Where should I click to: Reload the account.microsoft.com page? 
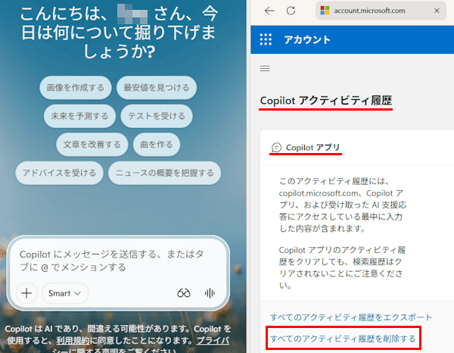(x=291, y=11)
